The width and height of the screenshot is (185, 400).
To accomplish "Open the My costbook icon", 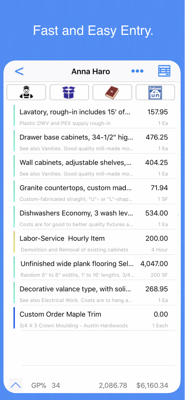I will click(112, 92).
